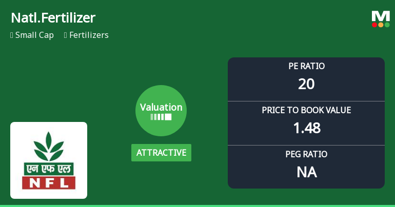Click the PEG ratio value NA
The height and width of the screenshot is (207, 395).
click(x=306, y=172)
